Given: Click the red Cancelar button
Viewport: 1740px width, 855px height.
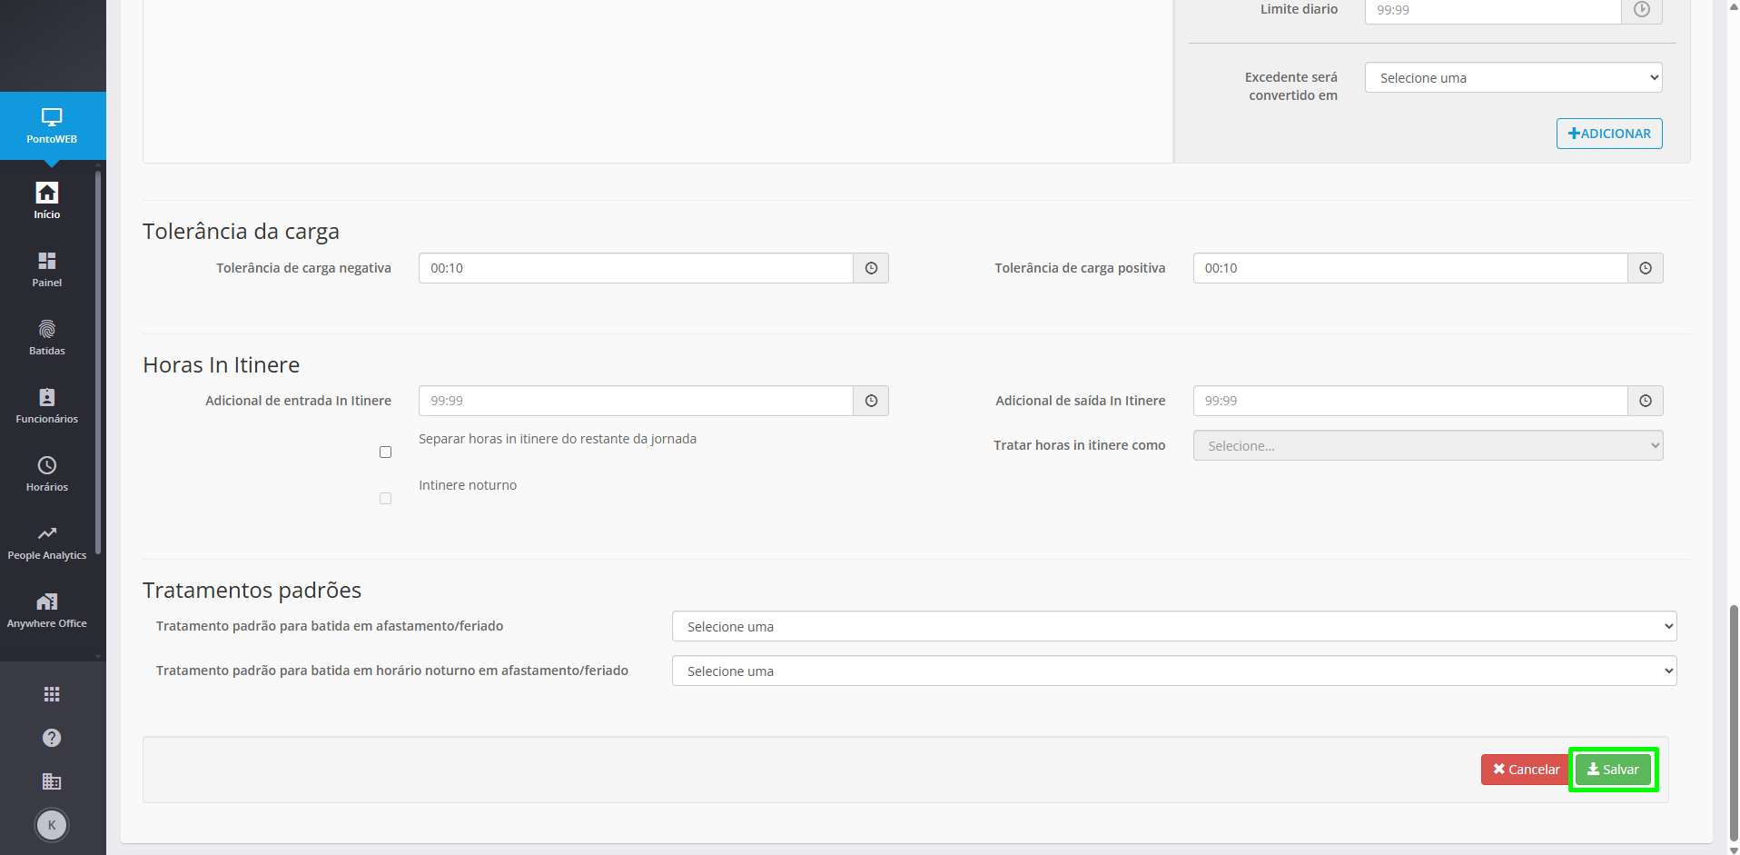Looking at the screenshot, I should point(1526,770).
